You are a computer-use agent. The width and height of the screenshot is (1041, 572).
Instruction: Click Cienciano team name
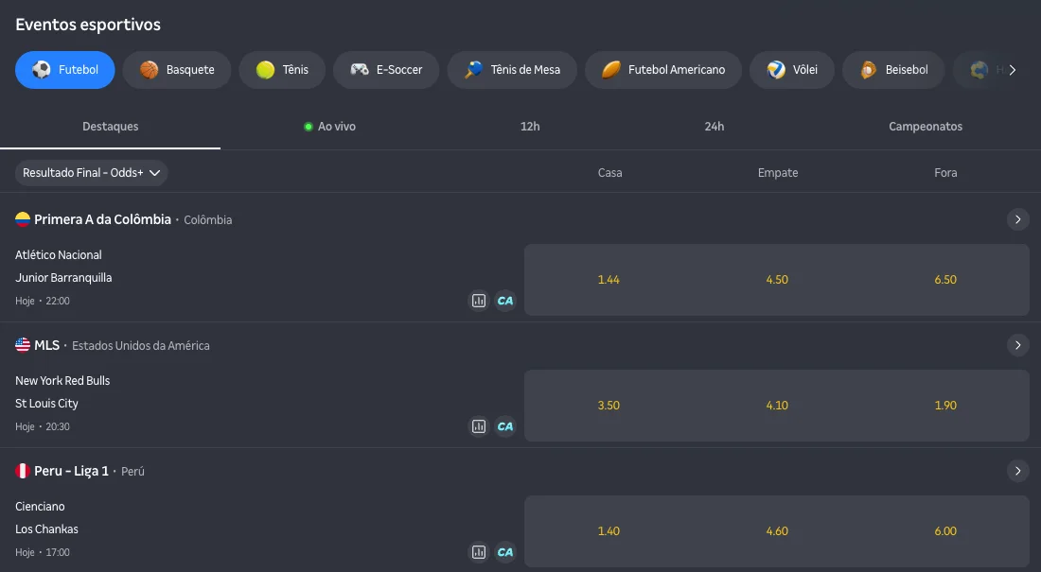(x=40, y=507)
